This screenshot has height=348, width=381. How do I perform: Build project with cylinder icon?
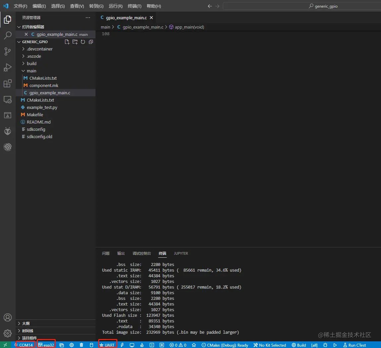[92, 345]
